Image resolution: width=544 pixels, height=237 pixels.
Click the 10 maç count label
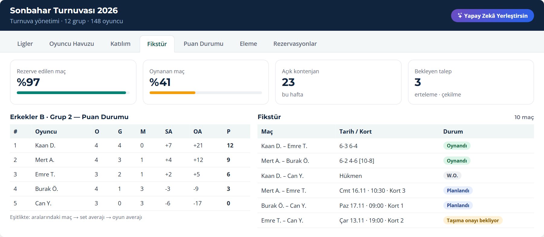point(524,117)
